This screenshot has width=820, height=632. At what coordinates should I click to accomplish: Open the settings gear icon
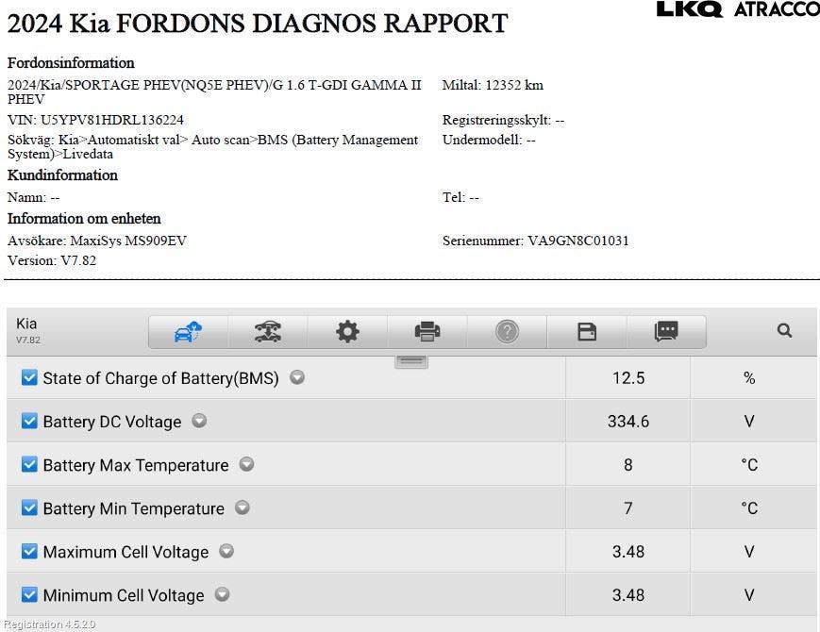[347, 331]
